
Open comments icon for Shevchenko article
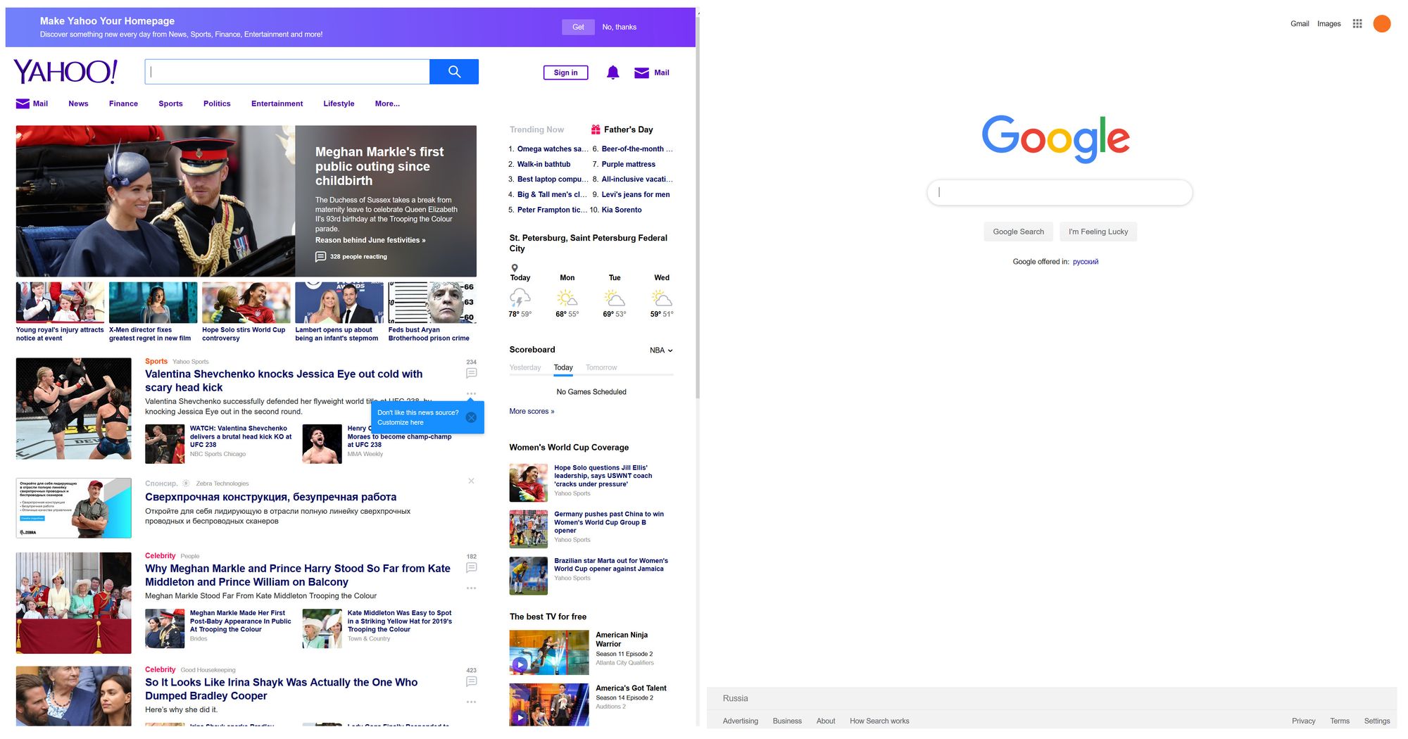pos(472,373)
